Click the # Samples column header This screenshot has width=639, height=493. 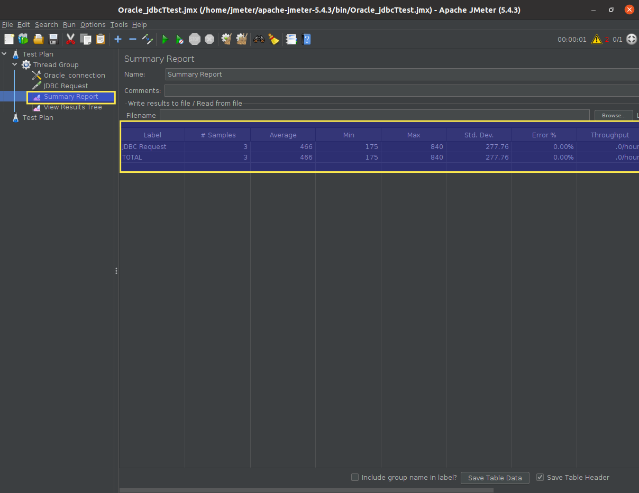coord(218,135)
